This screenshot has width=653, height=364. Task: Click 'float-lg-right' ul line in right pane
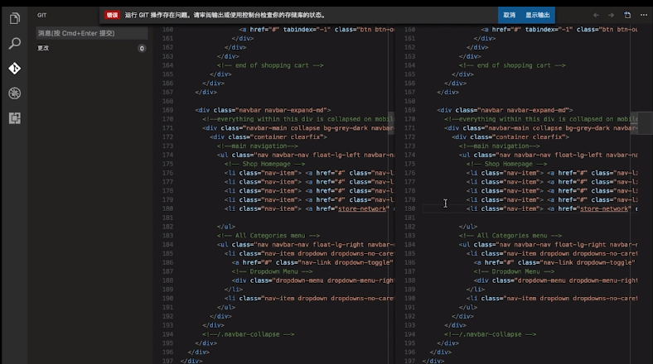coord(548,244)
